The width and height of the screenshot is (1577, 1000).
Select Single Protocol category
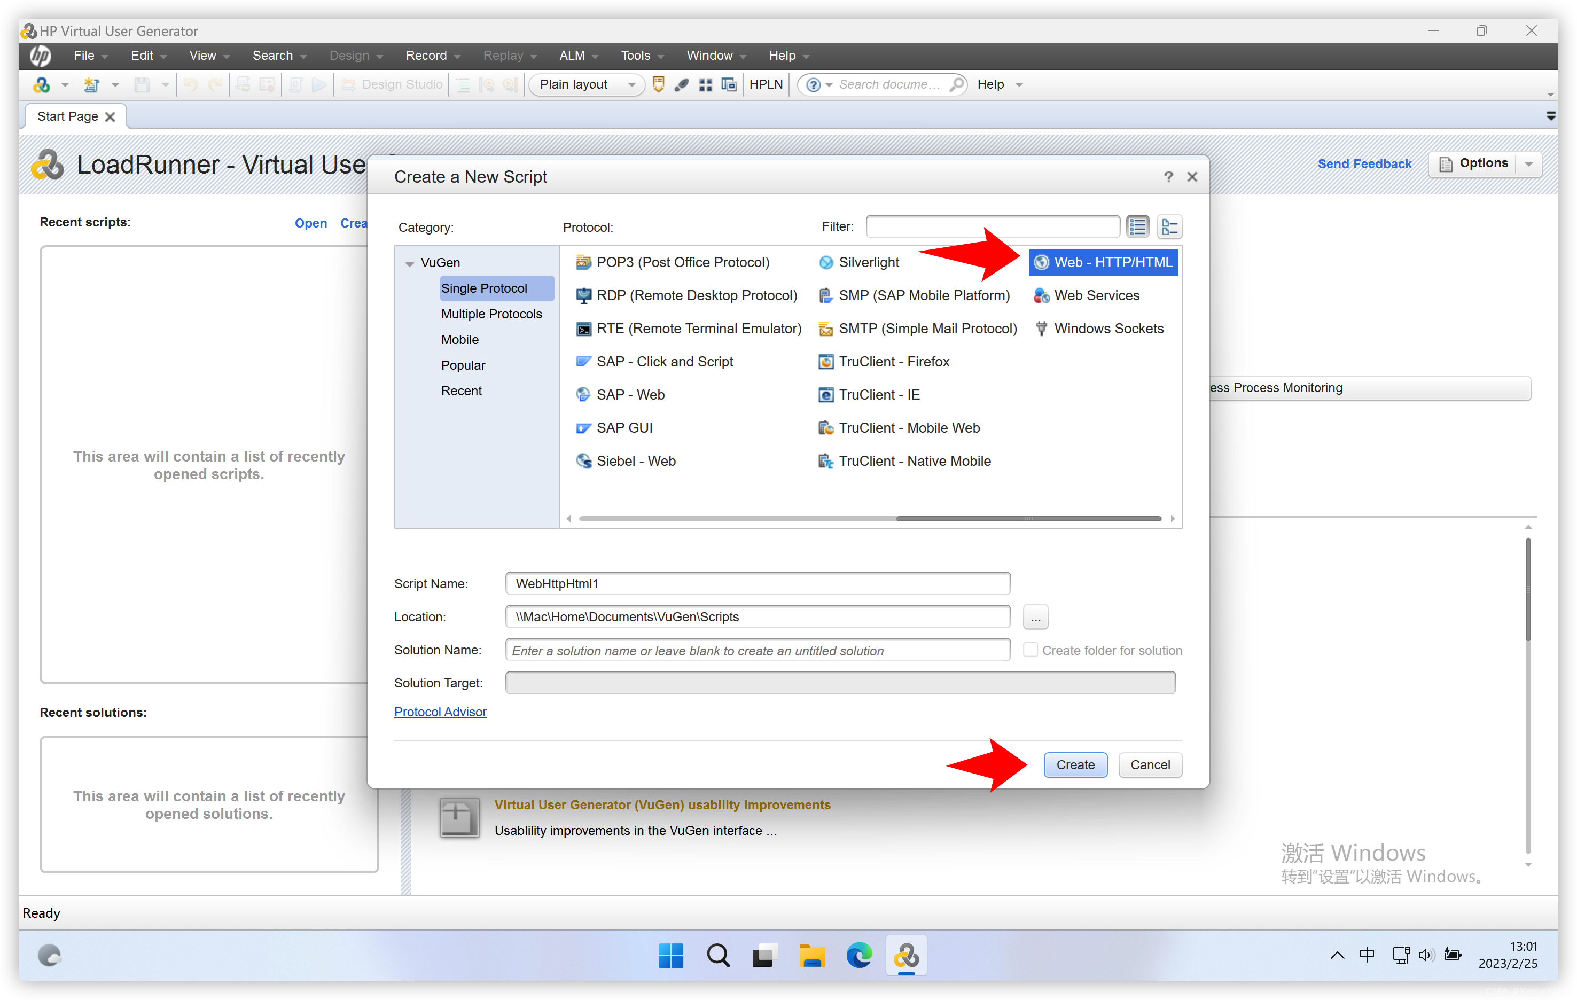[x=496, y=288]
